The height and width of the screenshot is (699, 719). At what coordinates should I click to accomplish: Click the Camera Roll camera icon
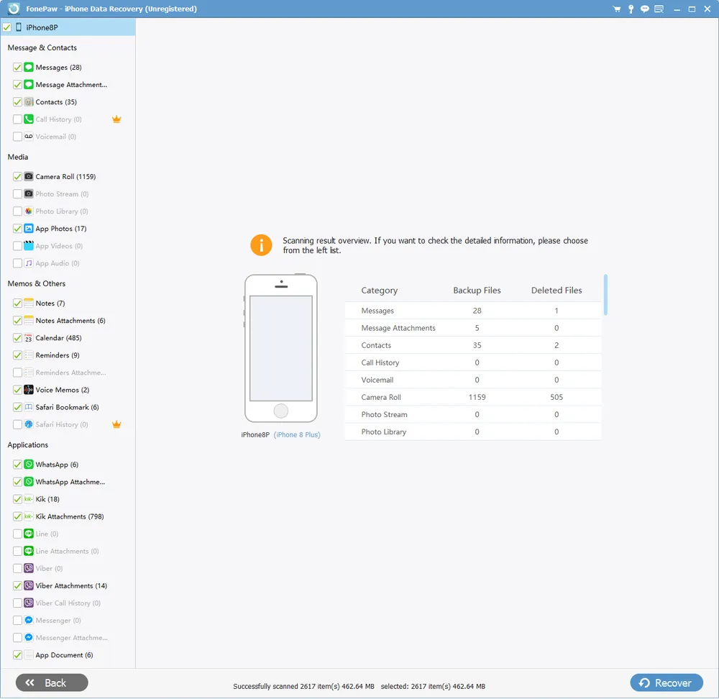tap(29, 177)
